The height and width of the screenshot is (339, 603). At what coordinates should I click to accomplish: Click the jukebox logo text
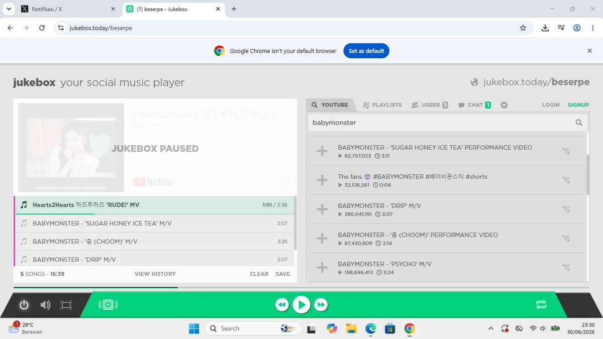coord(34,82)
